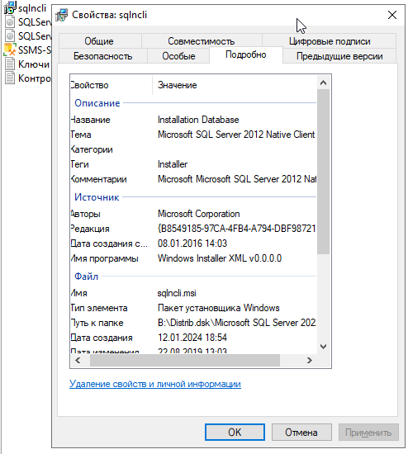Collapse the Описание group header
Image resolution: width=408 pixels, height=454 pixels.
[97, 103]
